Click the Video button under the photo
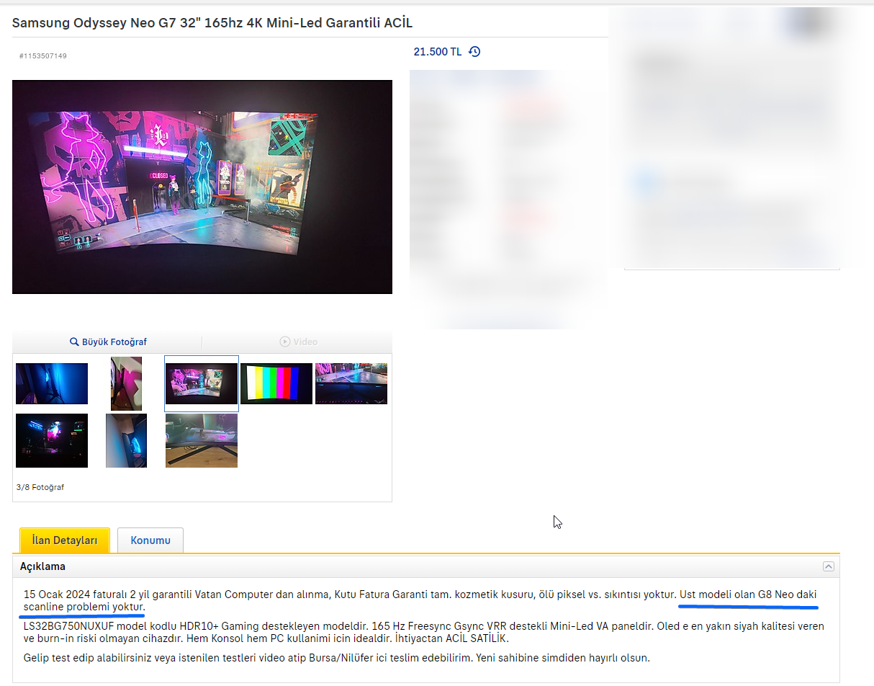This screenshot has width=874, height=686. [x=298, y=342]
